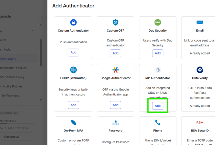This screenshot has width=215, height=145.
Task: Click the Phone handset icon
Action: 158,122
